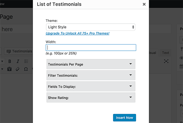Switch to the Text editor tab
The image size is (183, 123).
coord(165,53)
